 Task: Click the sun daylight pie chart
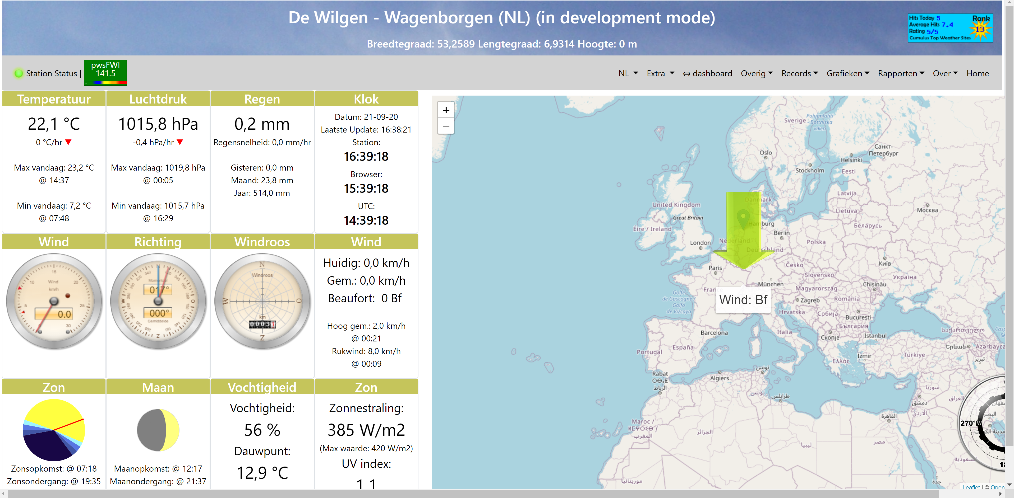(x=54, y=430)
